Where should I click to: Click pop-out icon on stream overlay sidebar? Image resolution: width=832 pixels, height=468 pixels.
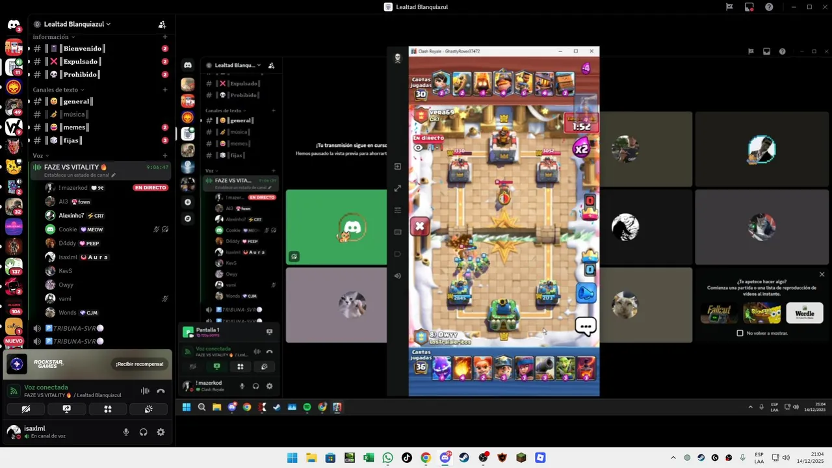coord(398,166)
